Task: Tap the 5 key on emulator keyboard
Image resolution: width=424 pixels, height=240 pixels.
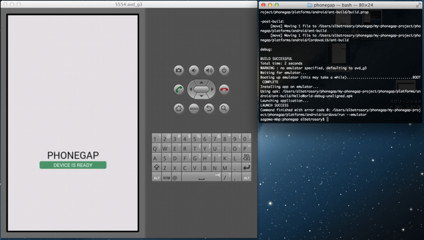Action: (x=197, y=138)
